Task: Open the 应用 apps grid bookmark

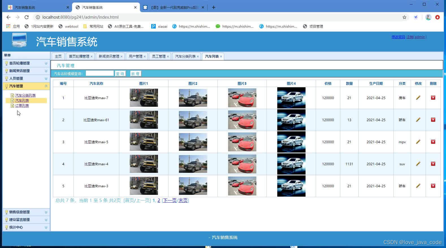Action: click(x=13, y=26)
